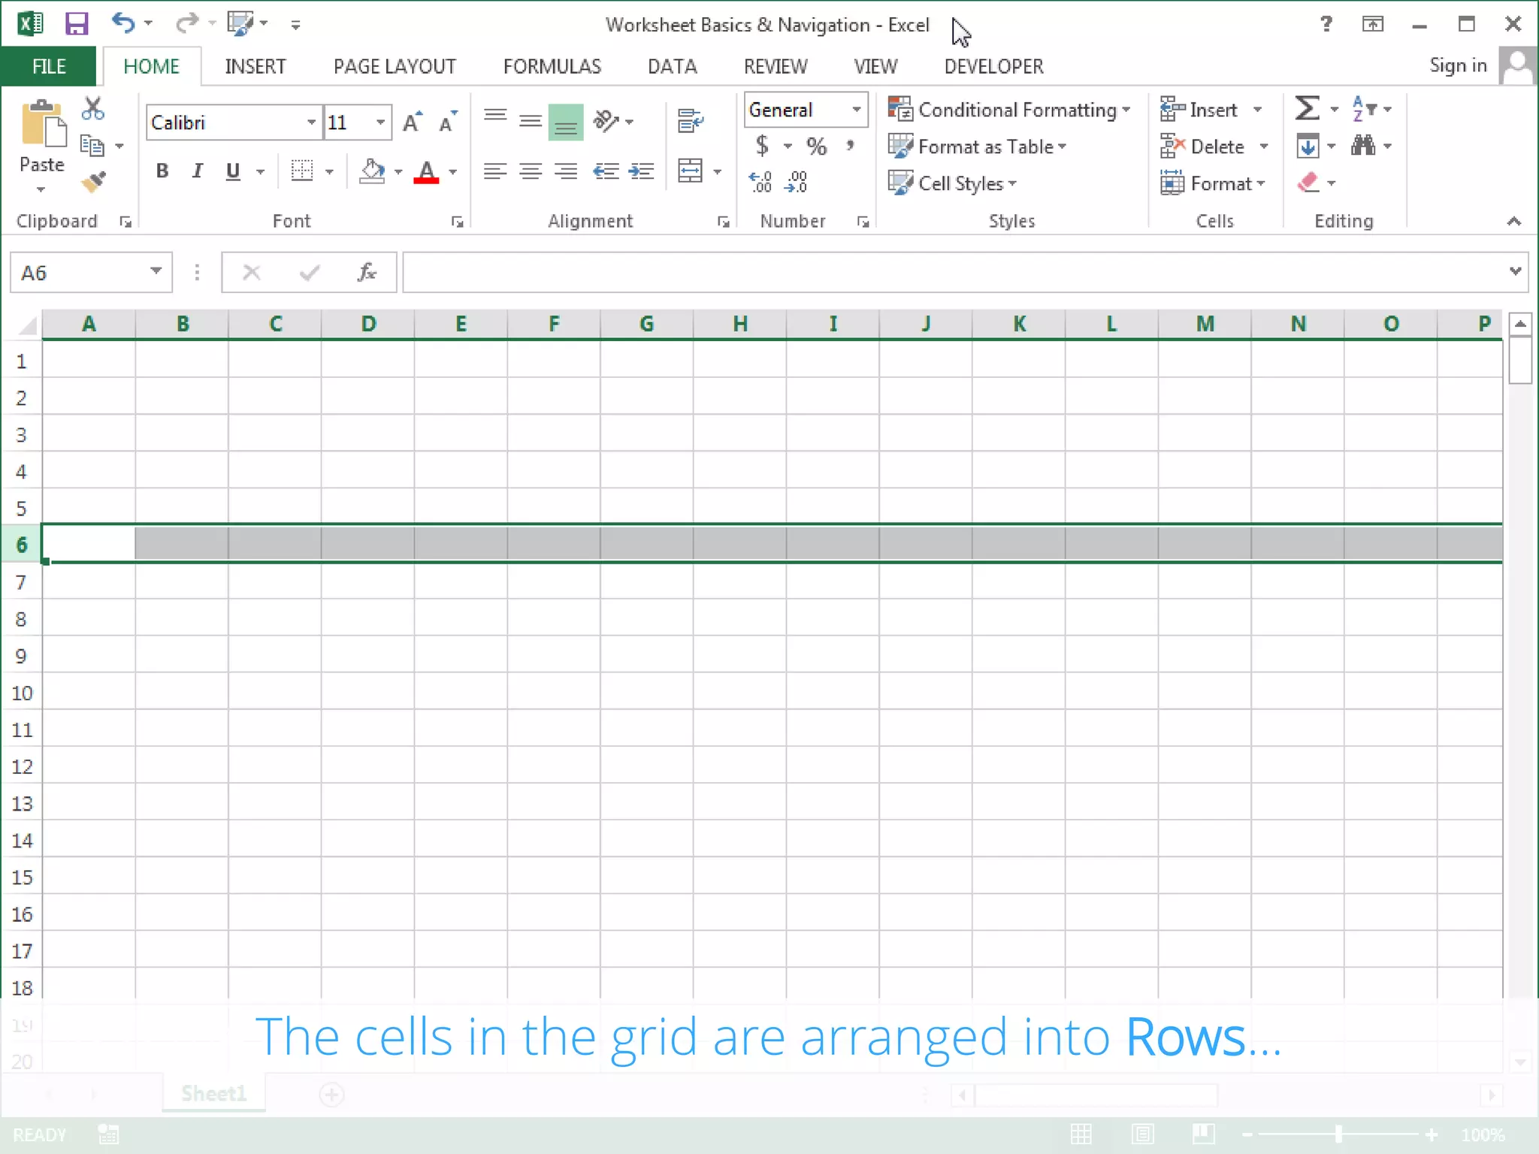Save the workbook using the floppy icon
Viewport: 1539px width, 1154px height.
76,24
